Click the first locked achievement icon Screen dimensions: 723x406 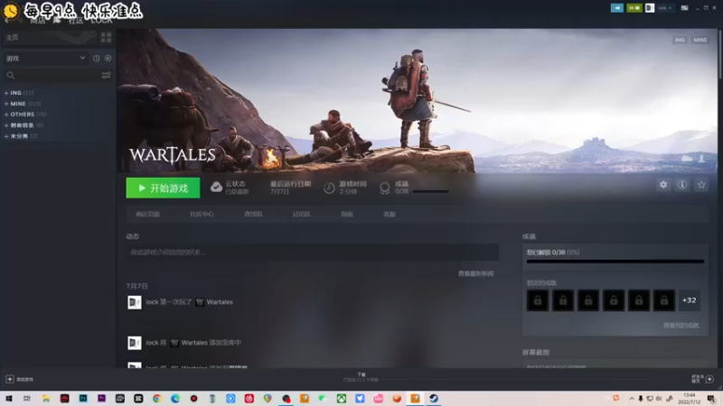point(538,300)
